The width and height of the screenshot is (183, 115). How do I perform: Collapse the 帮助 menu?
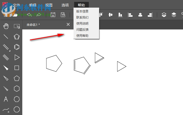click(x=81, y=5)
